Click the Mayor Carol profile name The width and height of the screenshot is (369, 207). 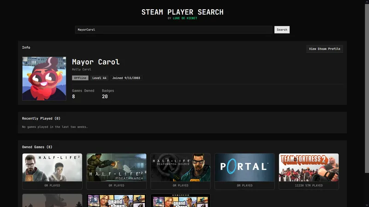pos(96,62)
